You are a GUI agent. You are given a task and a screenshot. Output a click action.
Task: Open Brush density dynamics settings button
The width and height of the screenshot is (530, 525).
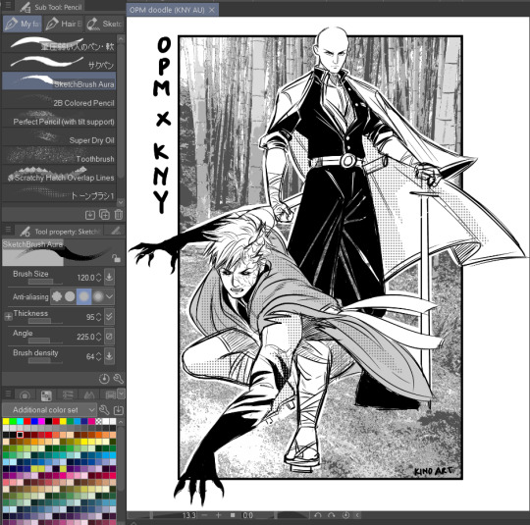(109, 355)
